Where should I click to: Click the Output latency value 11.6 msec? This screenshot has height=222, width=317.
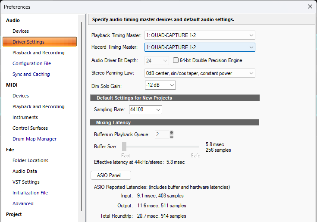tap(162, 206)
